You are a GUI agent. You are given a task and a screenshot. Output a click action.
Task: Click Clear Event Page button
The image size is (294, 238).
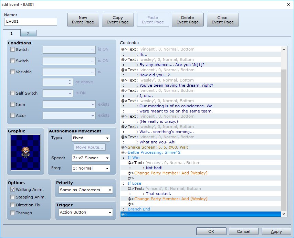pos(223,20)
